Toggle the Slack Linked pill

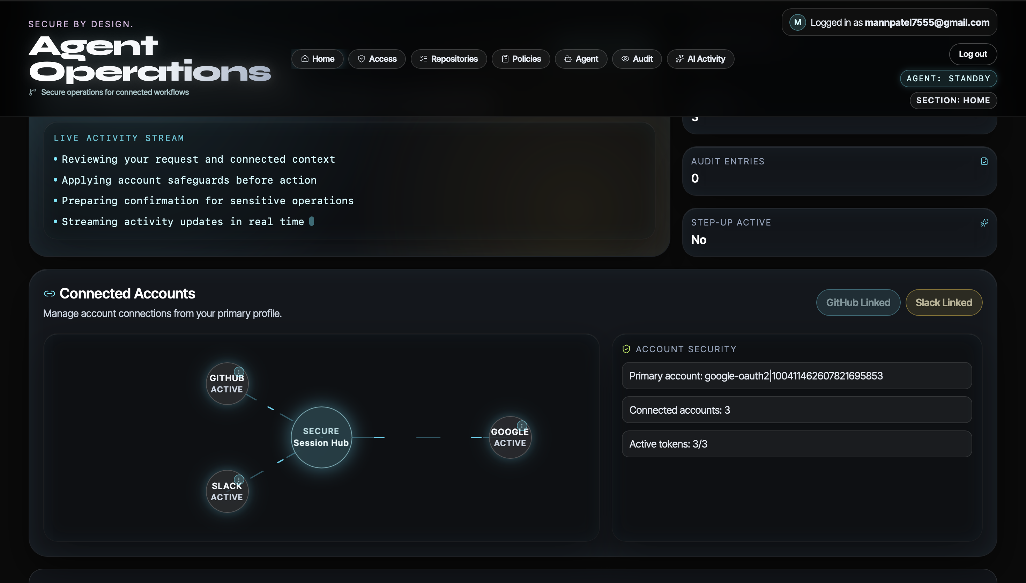point(943,302)
